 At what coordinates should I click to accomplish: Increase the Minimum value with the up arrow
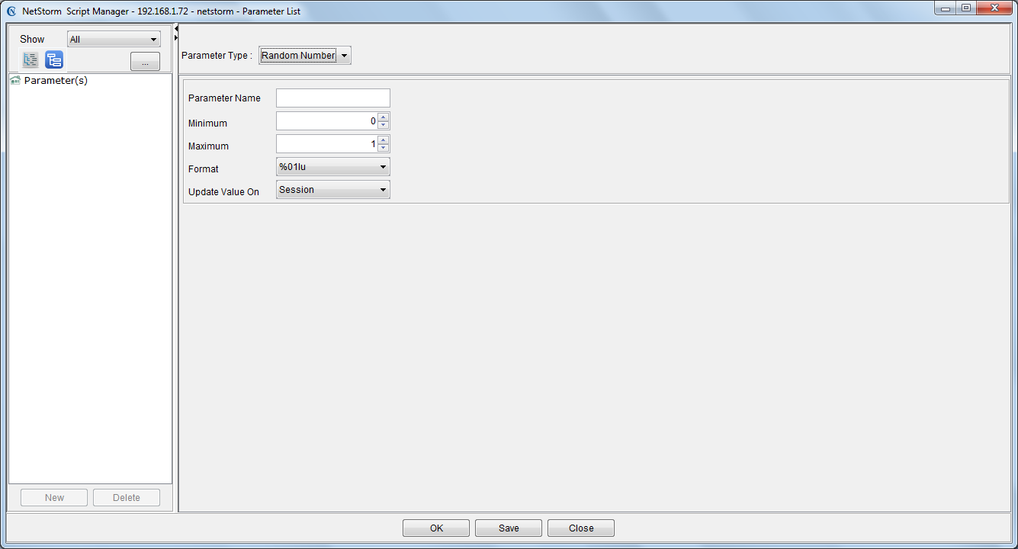(x=383, y=117)
